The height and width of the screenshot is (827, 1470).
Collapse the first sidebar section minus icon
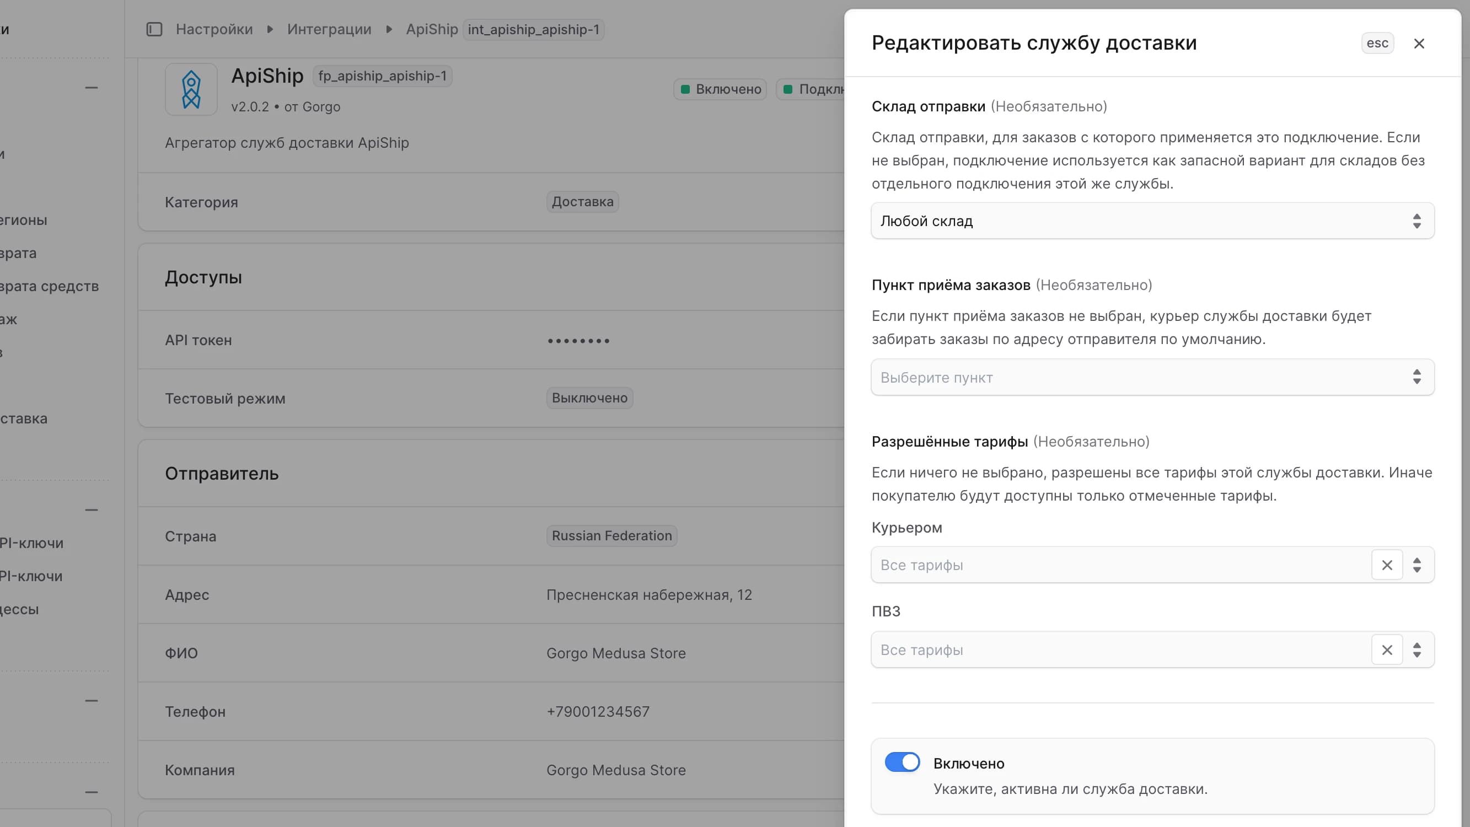point(92,88)
